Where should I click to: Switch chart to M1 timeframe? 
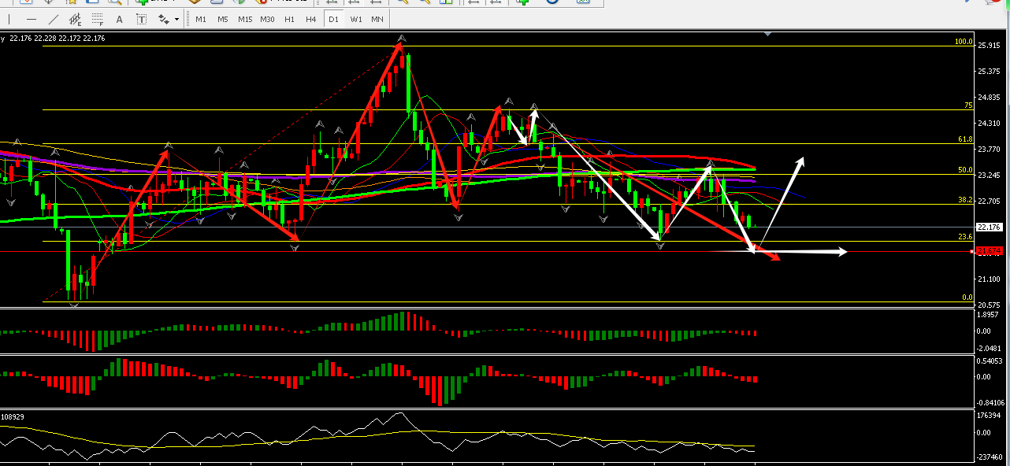201,19
